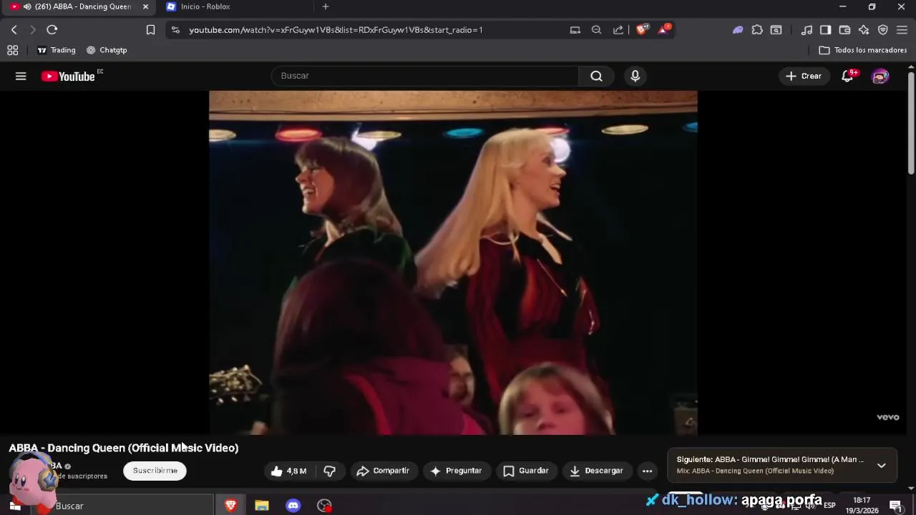This screenshot has width=916, height=515.
Task: Click the Dancing Queen video player
Action: pyautogui.click(x=453, y=263)
